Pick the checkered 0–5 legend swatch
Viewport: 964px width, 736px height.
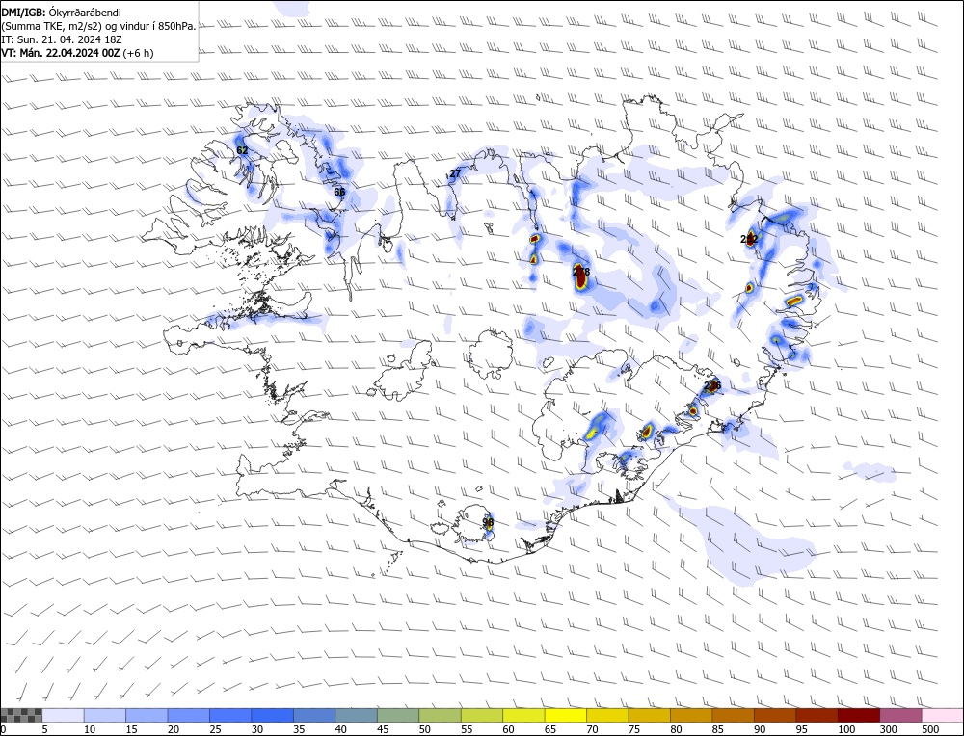click(x=21, y=715)
